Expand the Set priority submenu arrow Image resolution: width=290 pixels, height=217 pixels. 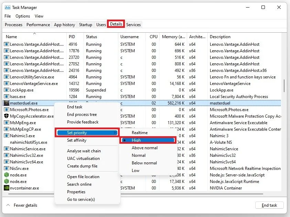coord(115,132)
